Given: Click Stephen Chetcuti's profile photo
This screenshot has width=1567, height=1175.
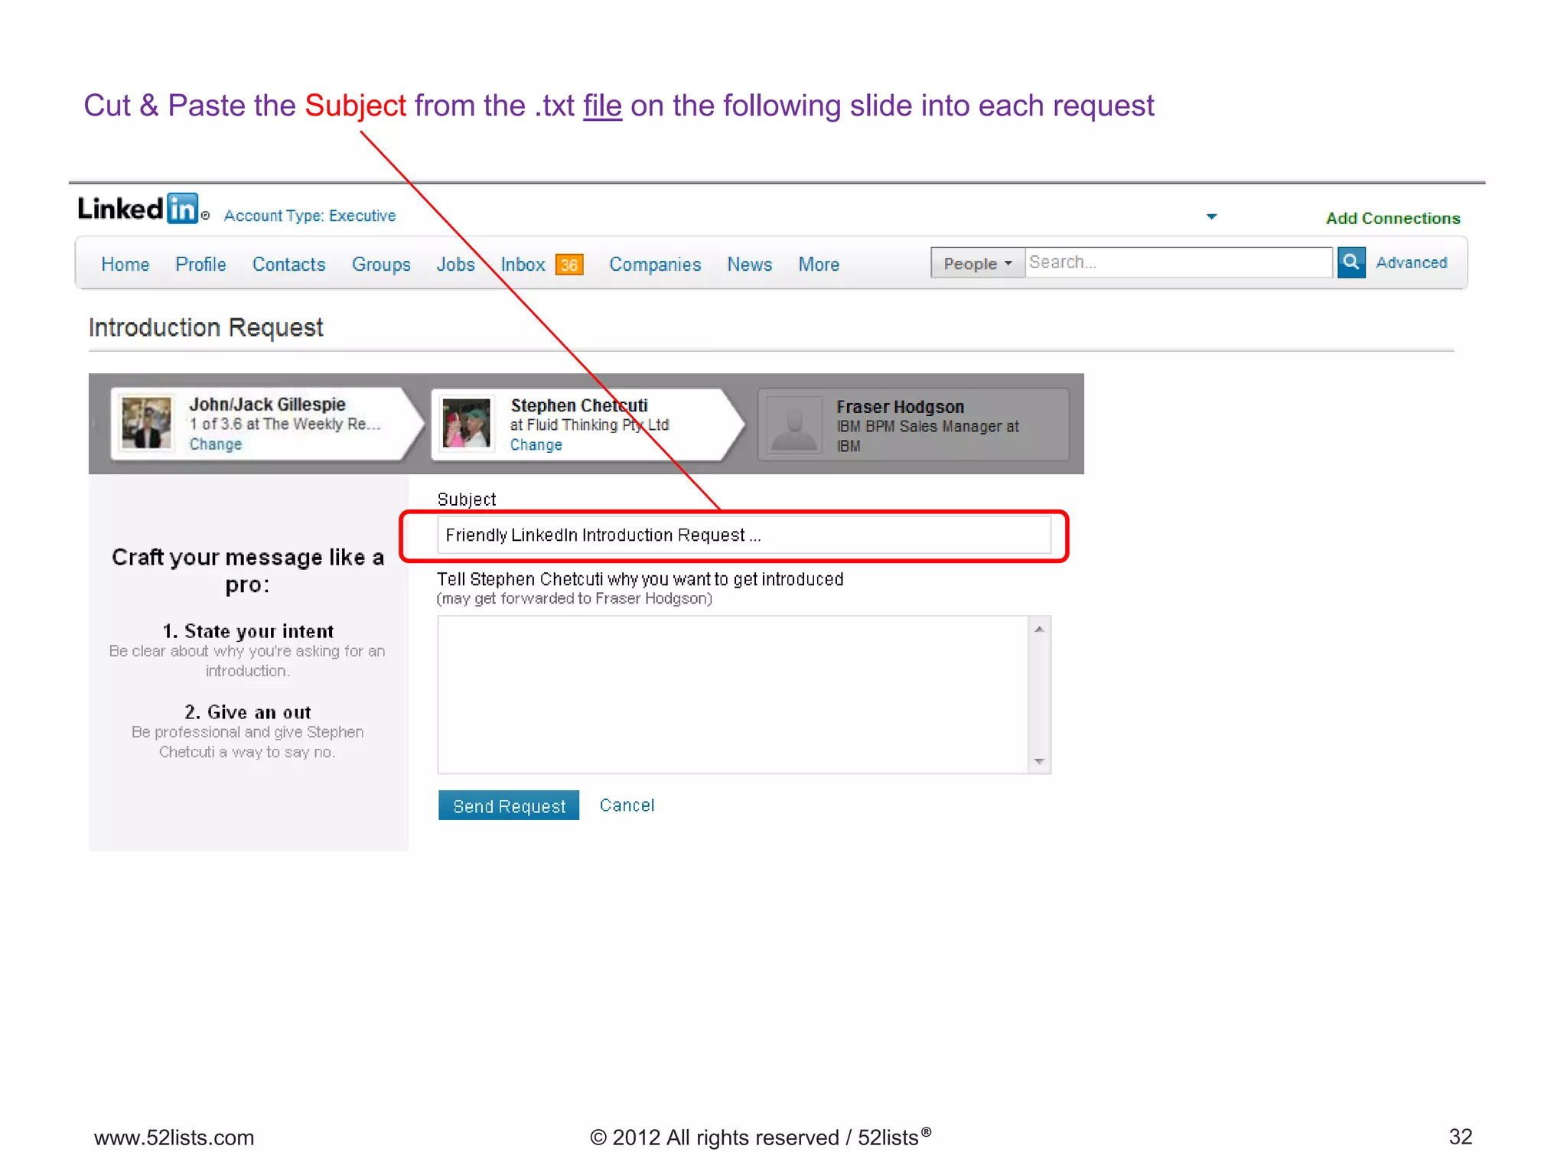Looking at the screenshot, I should click(x=466, y=423).
